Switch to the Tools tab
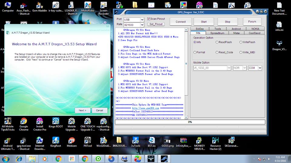The width and height of the screenshot is (291, 163). (x=218, y=29)
